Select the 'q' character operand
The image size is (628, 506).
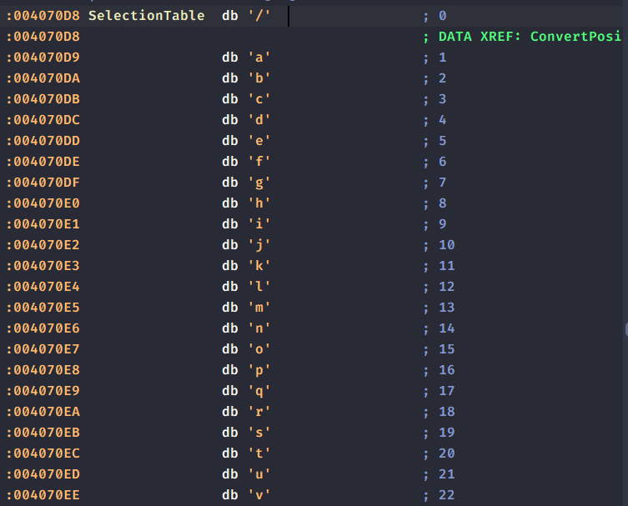259,391
